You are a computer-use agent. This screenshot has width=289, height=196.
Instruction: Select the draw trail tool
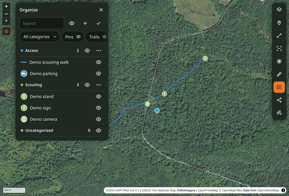coord(279,36)
